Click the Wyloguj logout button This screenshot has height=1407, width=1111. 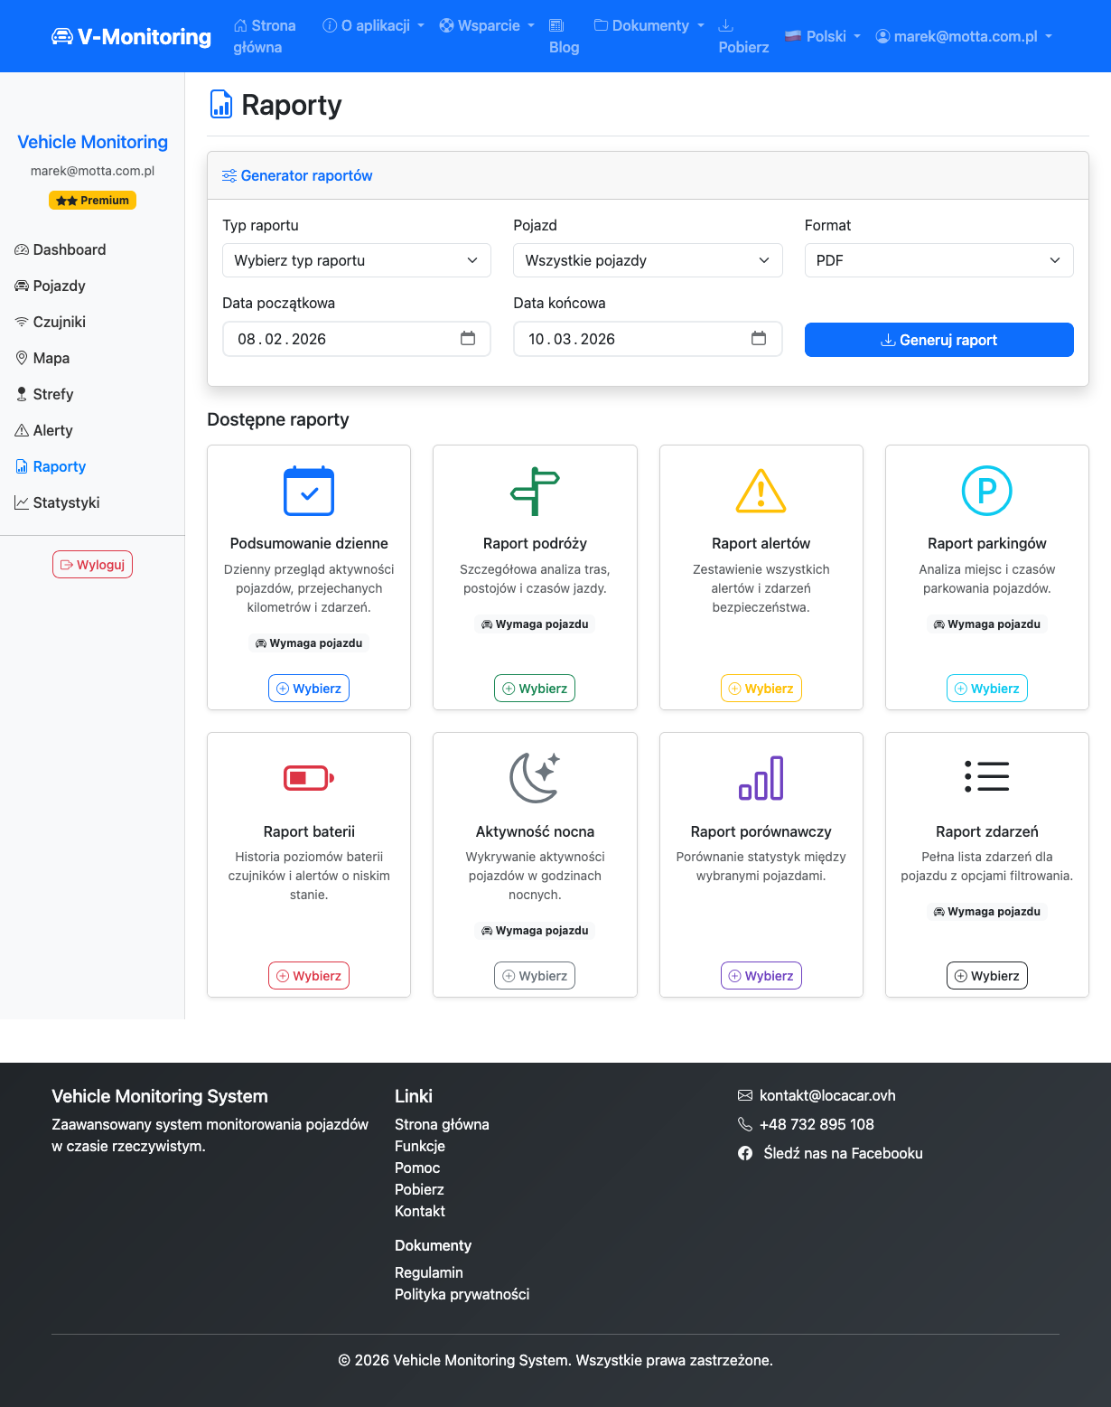(x=92, y=565)
